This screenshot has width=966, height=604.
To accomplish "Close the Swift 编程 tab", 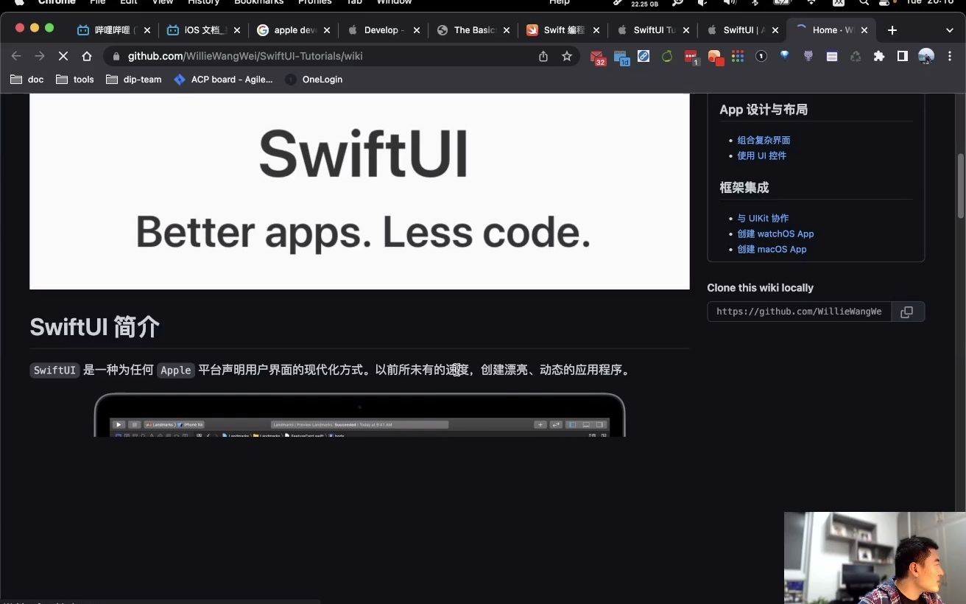I will point(596,30).
